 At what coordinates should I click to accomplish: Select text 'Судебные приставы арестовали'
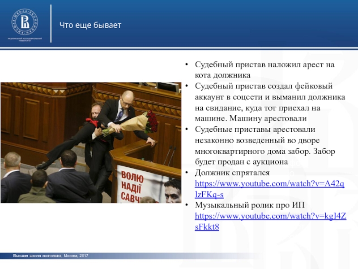pos(255,130)
